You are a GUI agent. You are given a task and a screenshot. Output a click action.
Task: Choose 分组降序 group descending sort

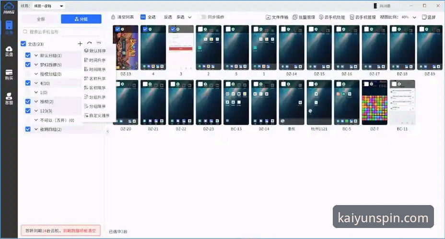click(98, 106)
